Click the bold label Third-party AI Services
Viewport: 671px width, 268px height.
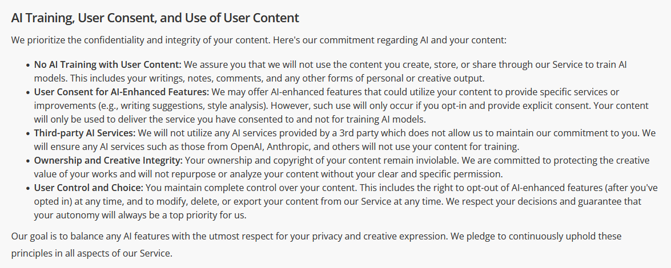tap(85, 133)
